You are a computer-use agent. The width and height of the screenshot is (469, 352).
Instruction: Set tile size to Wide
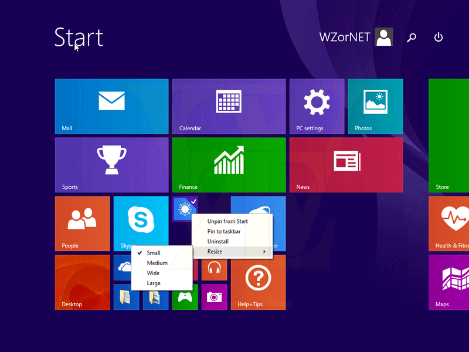pyautogui.click(x=162, y=273)
